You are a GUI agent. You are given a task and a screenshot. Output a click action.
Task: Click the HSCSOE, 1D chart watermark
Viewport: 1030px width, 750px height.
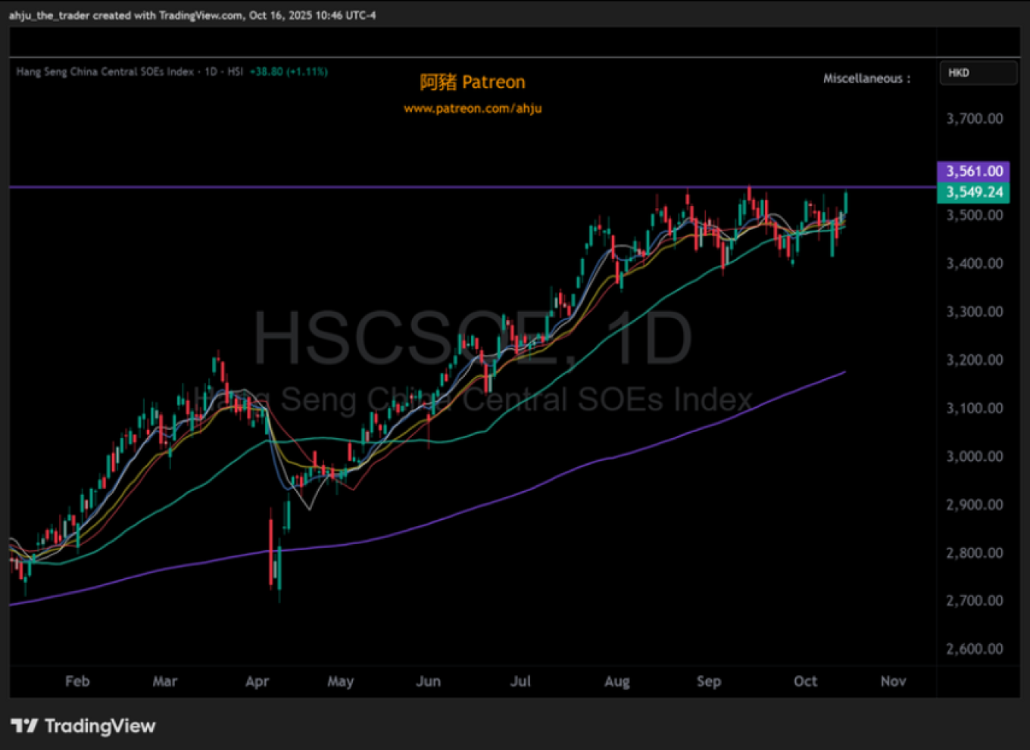click(472, 338)
